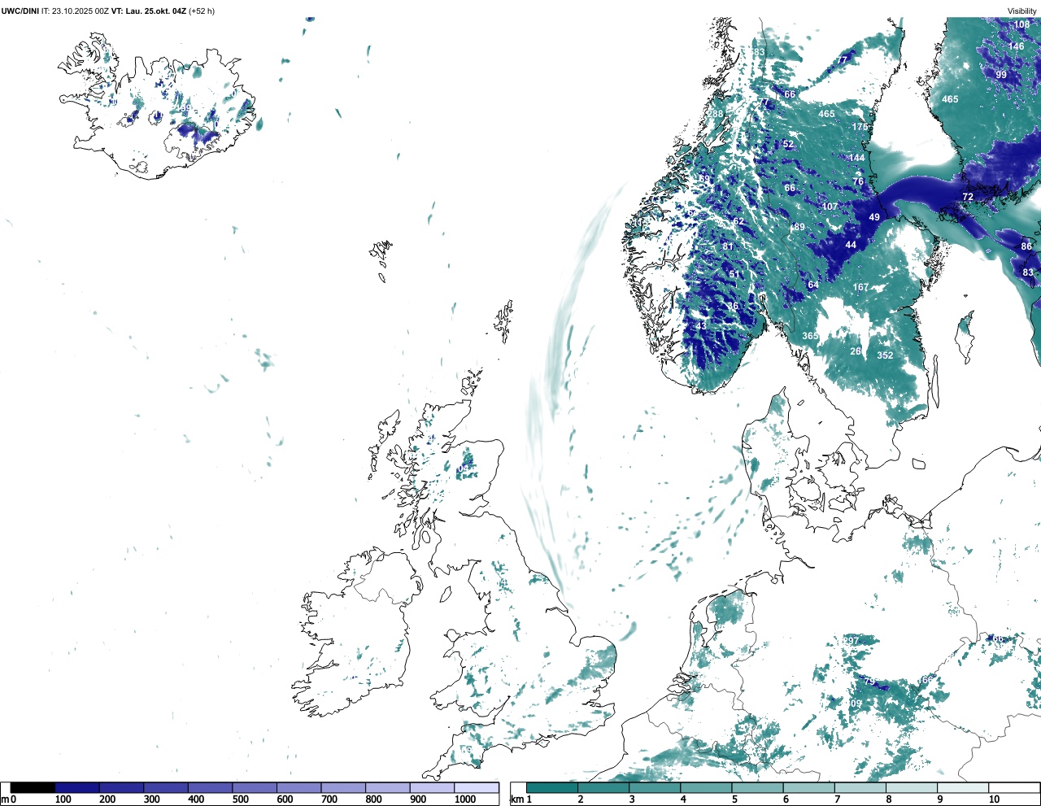Click the '175' value near Swedish coast
The width and height of the screenshot is (1041, 806).
pyautogui.click(x=860, y=128)
